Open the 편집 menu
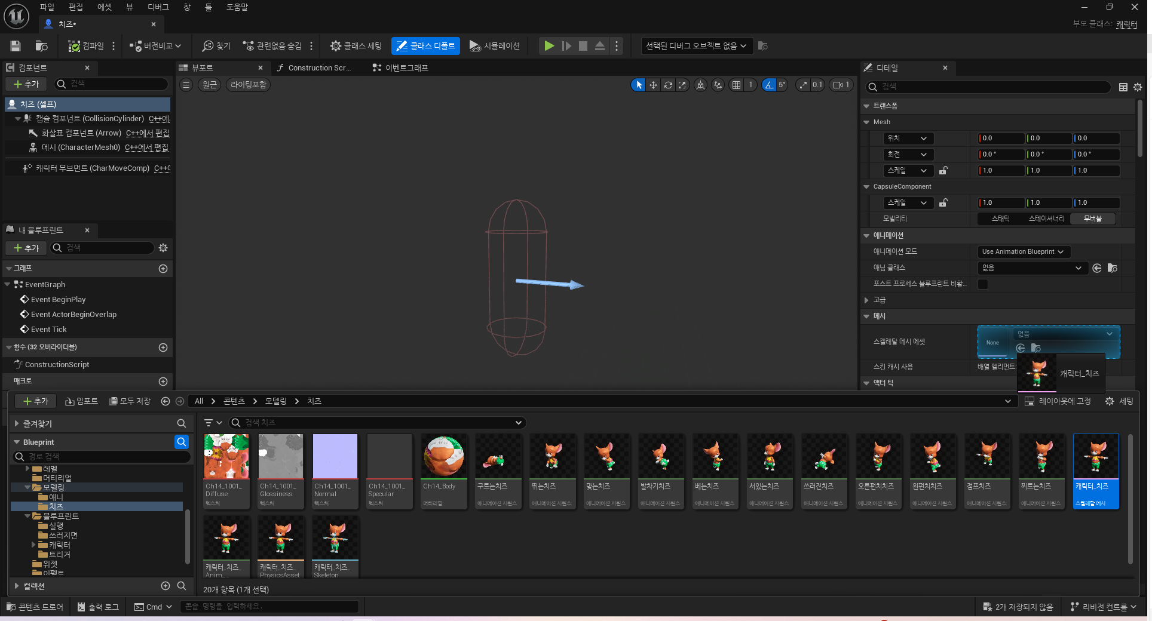The image size is (1152, 621). tap(76, 7)
